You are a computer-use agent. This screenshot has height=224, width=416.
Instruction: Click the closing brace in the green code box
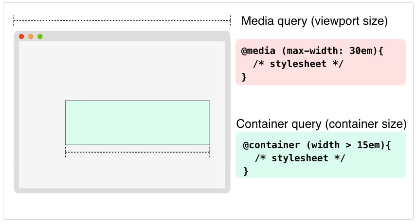(246, 171)
